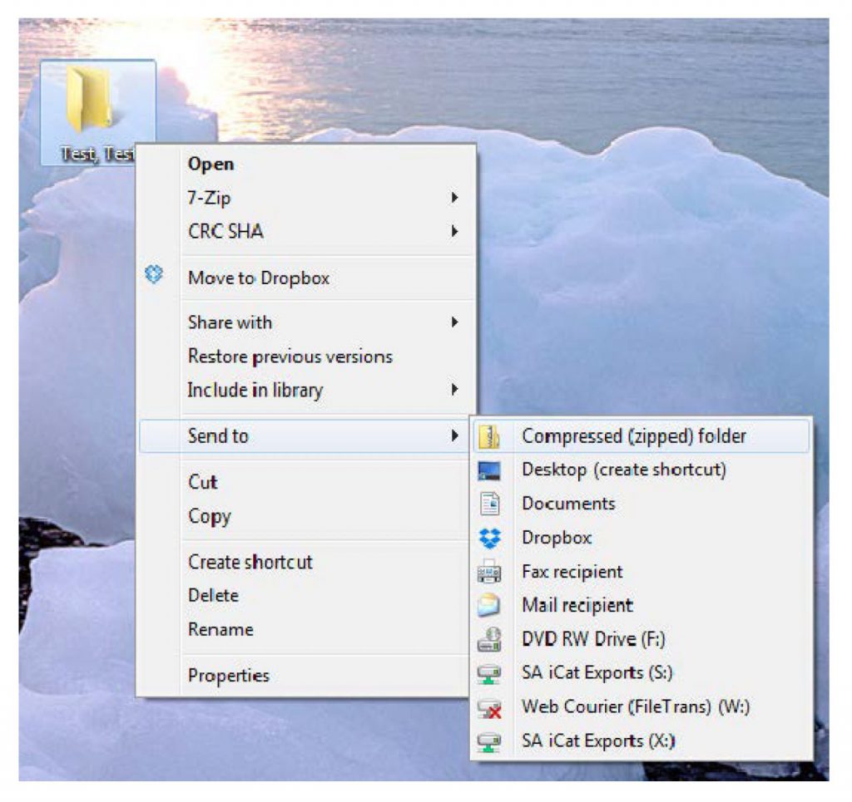The image size is (852, 802).
Task: Click the Move to Dropbox icon
Action: coord(154,277)
